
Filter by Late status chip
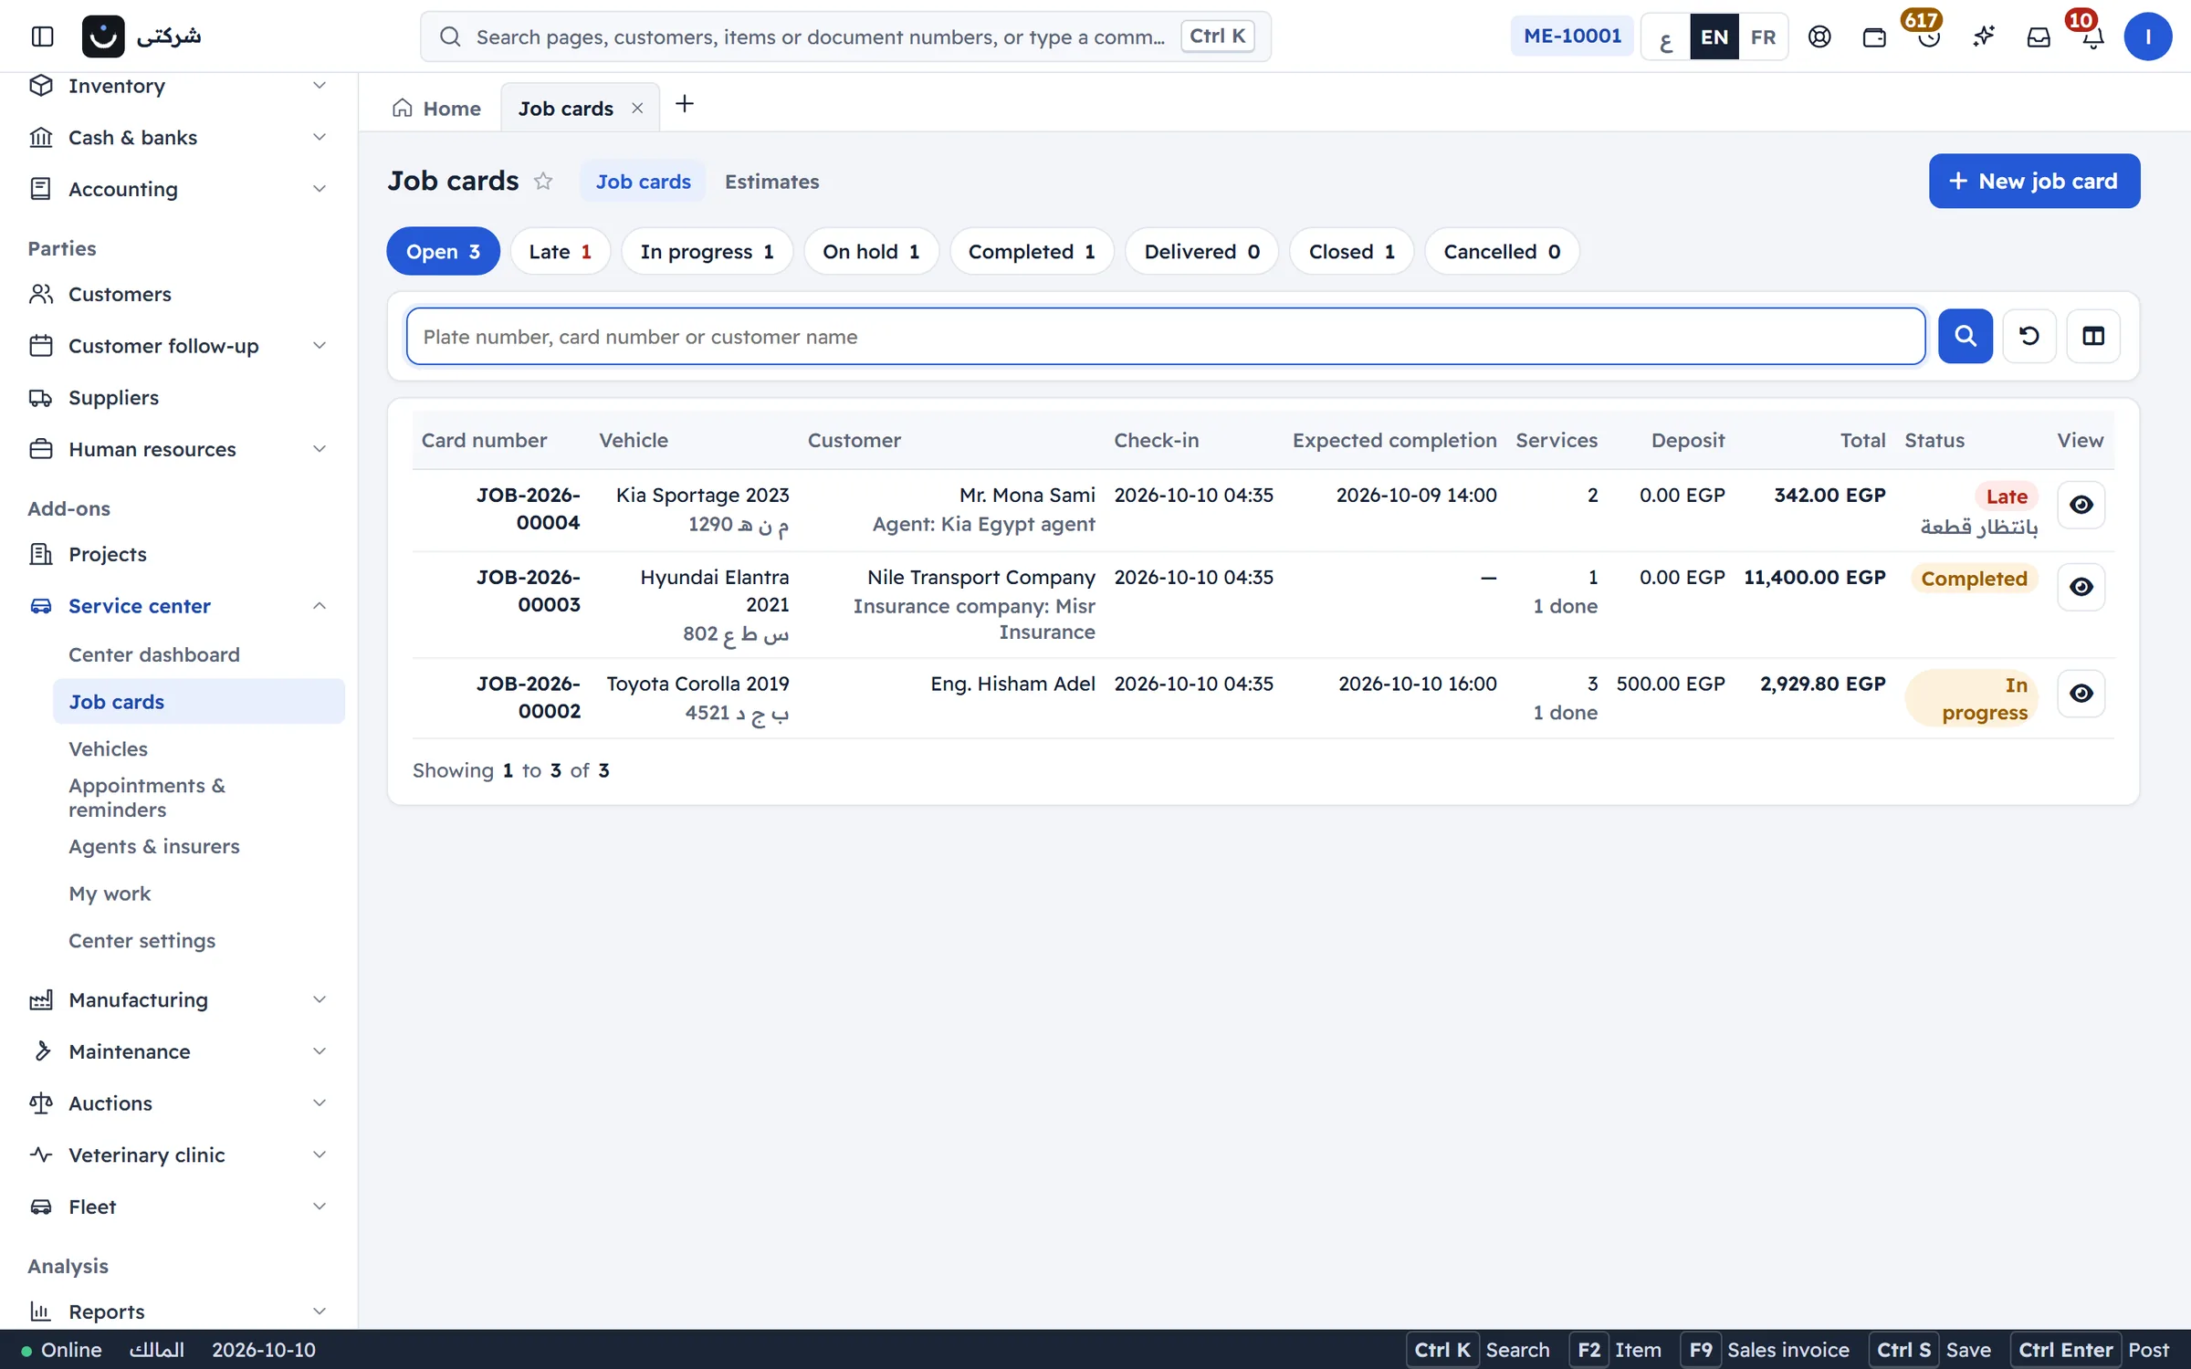pos(560,251)
